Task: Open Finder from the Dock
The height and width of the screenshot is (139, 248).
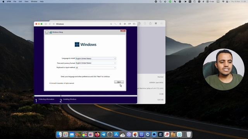Action: [59, 134]
